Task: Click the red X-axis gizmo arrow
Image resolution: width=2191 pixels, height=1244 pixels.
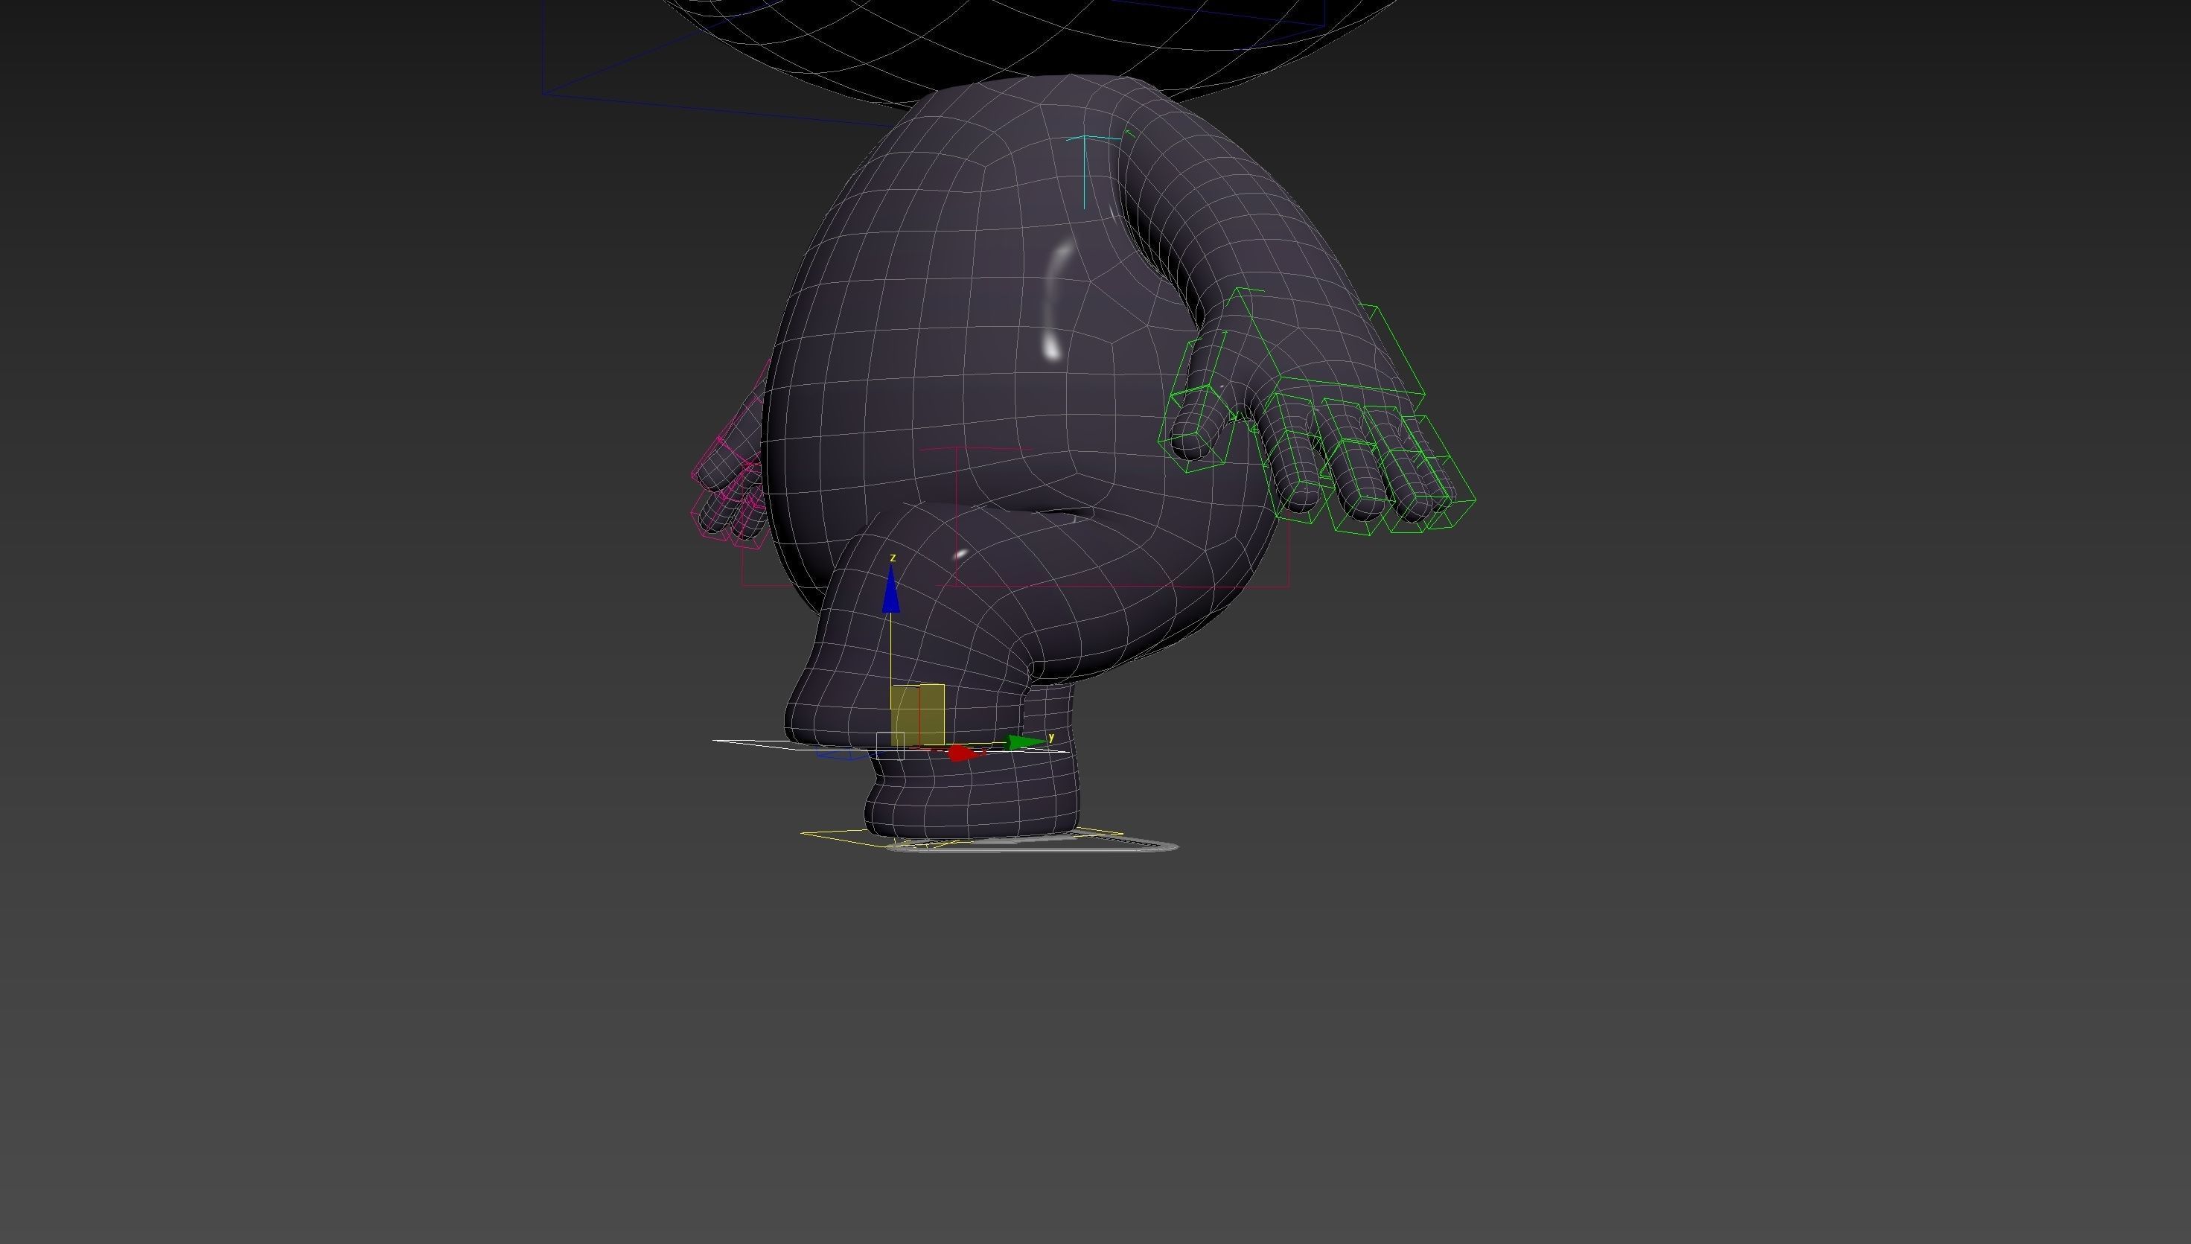Action: pos(961,753)
